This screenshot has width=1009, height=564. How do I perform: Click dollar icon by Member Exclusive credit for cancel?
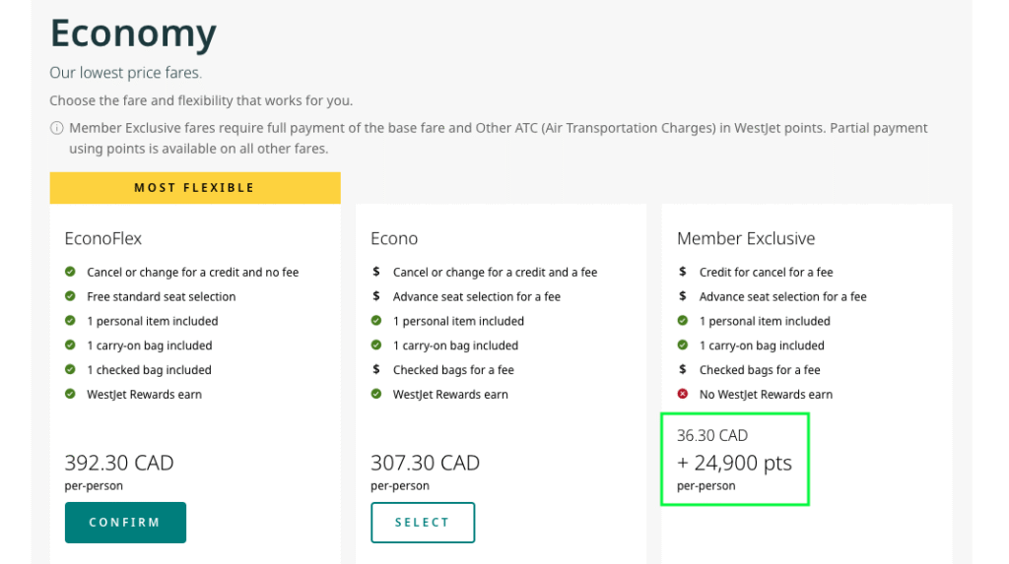683,272
